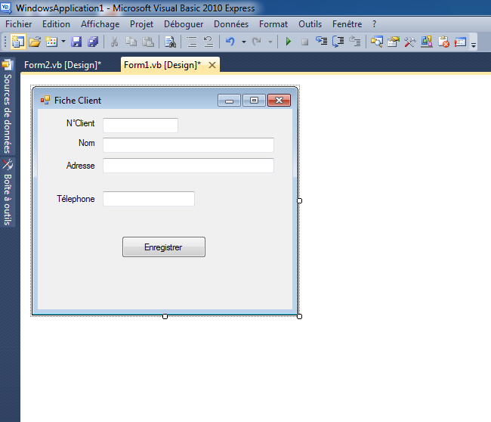Image resolution: width=491 pixels, height=422 pixels.
Task: Click the form's bottom-right corner handle
Action: click(299, 317)
